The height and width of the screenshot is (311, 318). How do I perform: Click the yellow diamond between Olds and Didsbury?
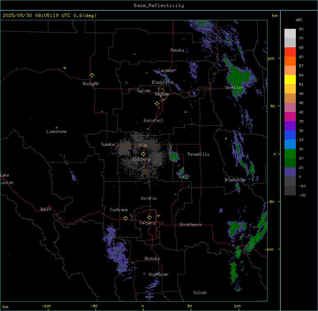coord(143,154)
